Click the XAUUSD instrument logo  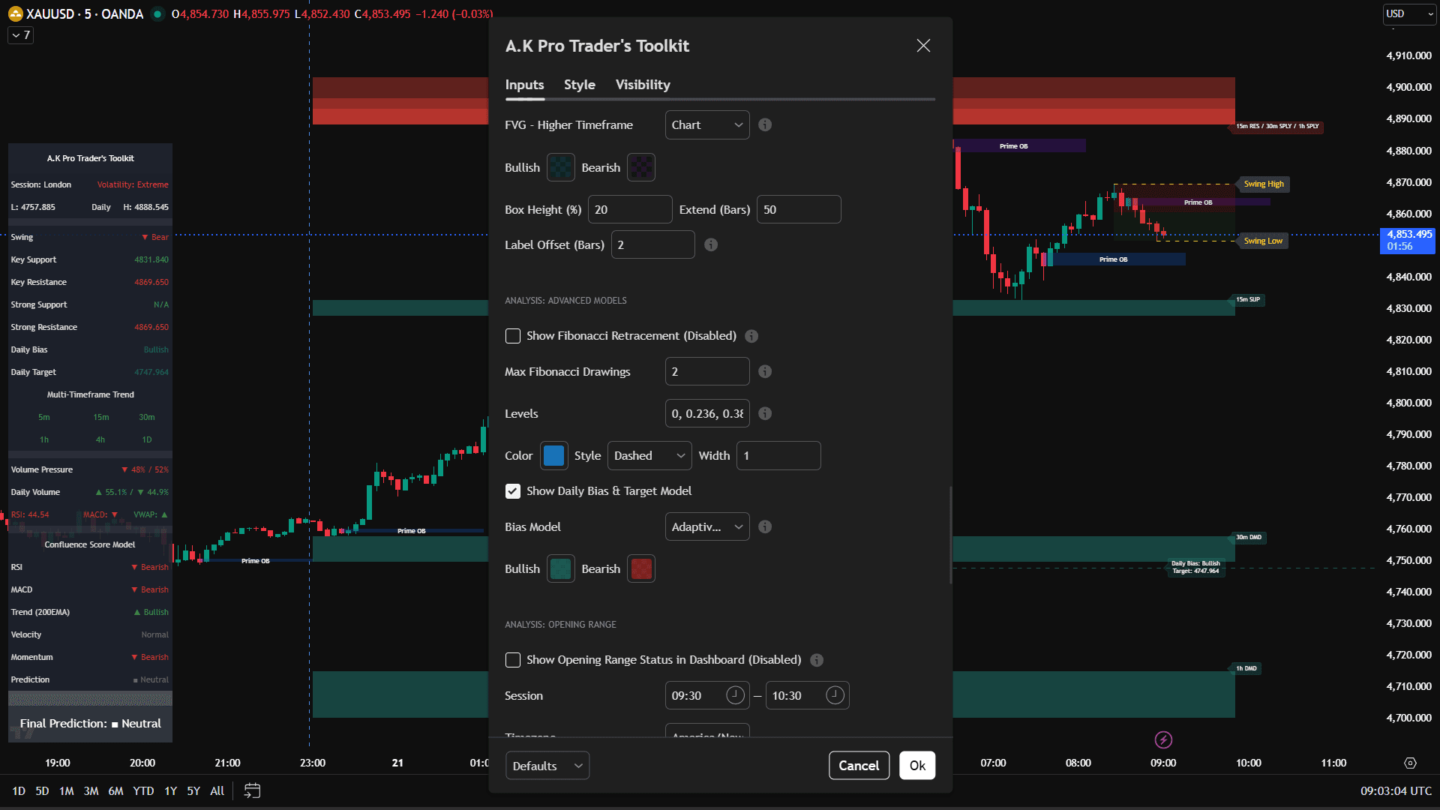coord(14,13)
